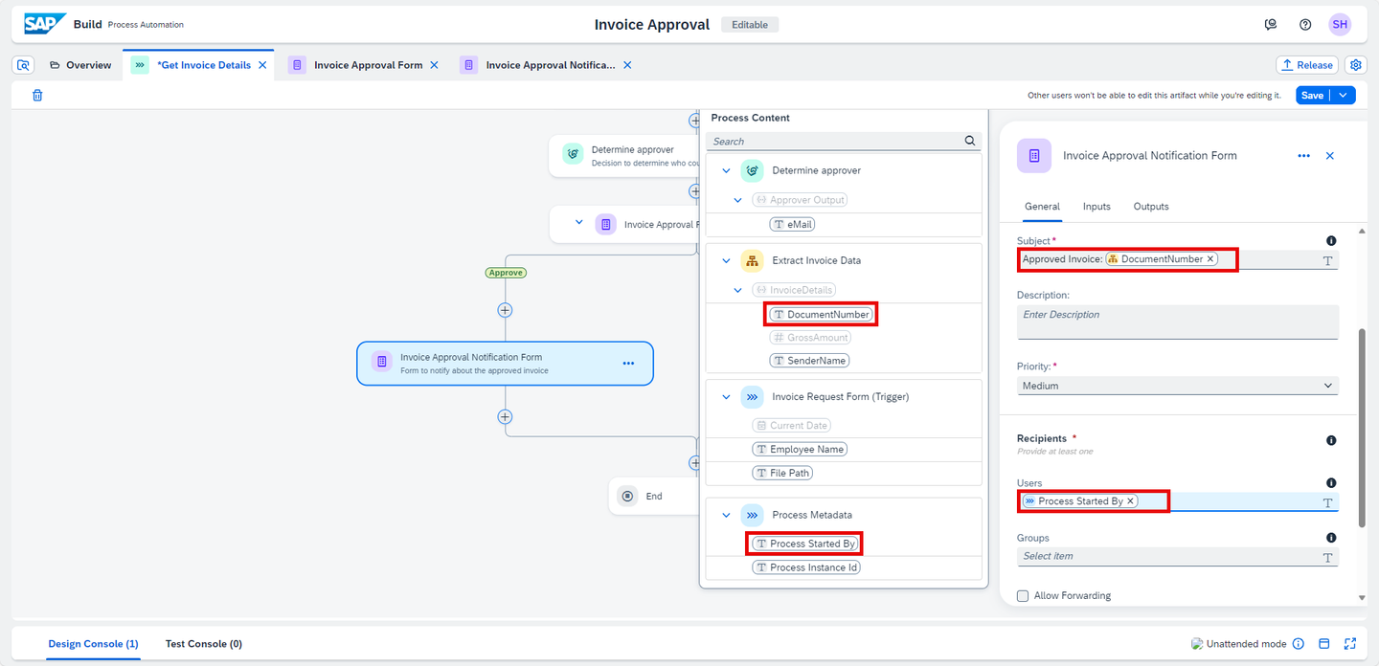
Task: Select the SenderName item in Process Content
Action: [809, 361]
